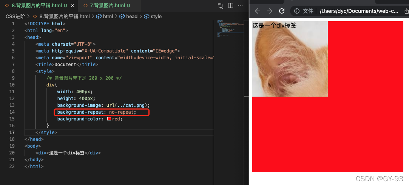Click the html lang="en" code line
Screen dimensions: 409x185
click(46, 31)
